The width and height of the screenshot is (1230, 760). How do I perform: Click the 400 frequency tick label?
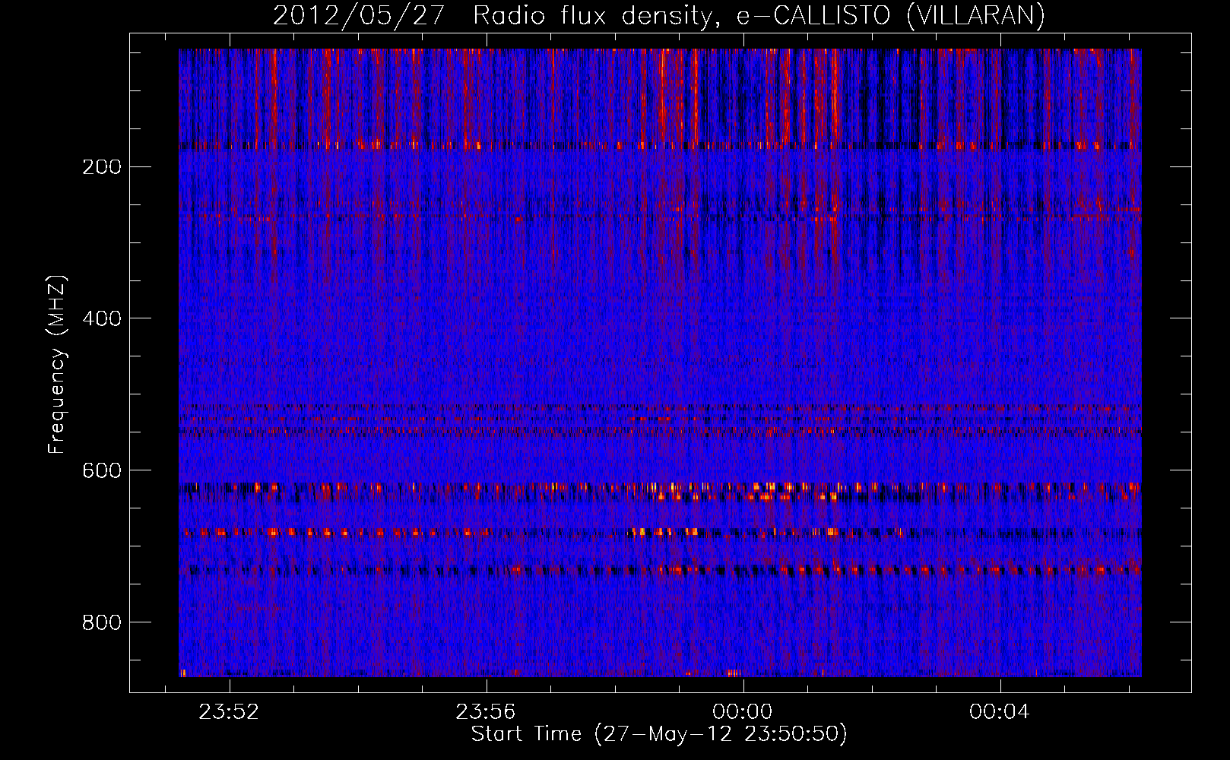coord(102,318)
